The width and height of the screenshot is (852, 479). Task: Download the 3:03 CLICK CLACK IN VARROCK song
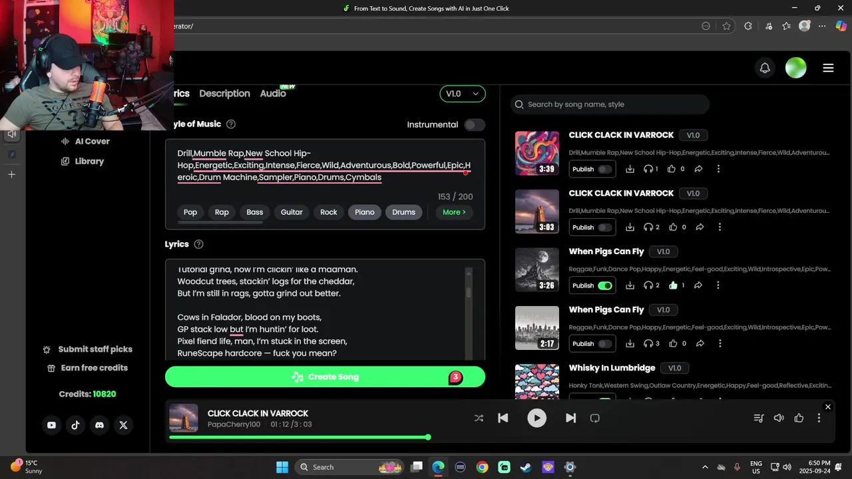[630, 227]
